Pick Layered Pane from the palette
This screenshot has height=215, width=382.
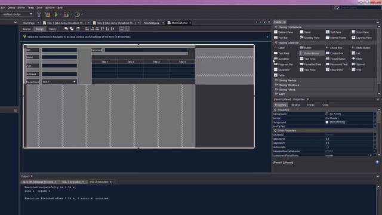click(x=362, y=38)
